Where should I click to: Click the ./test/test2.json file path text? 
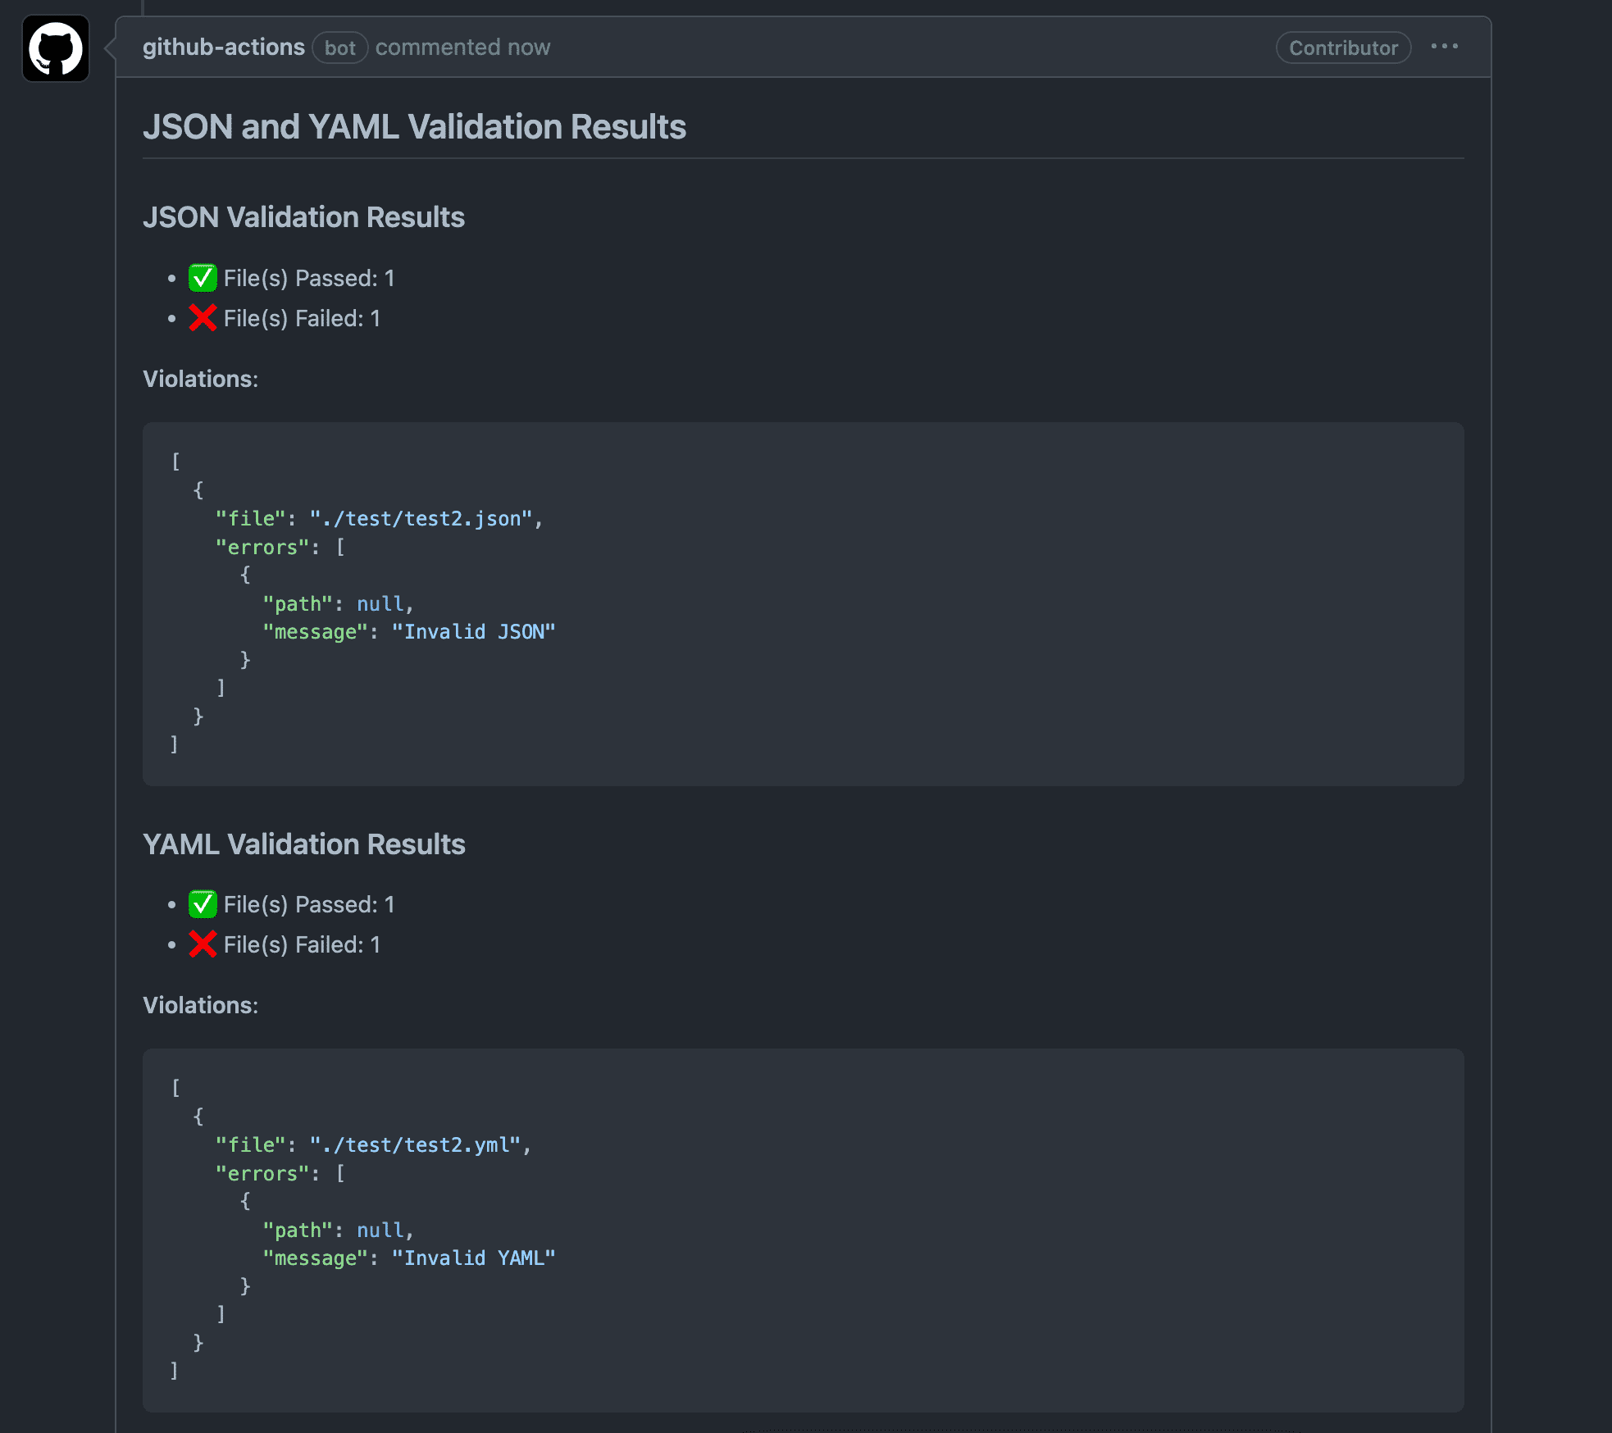point(421,519)
